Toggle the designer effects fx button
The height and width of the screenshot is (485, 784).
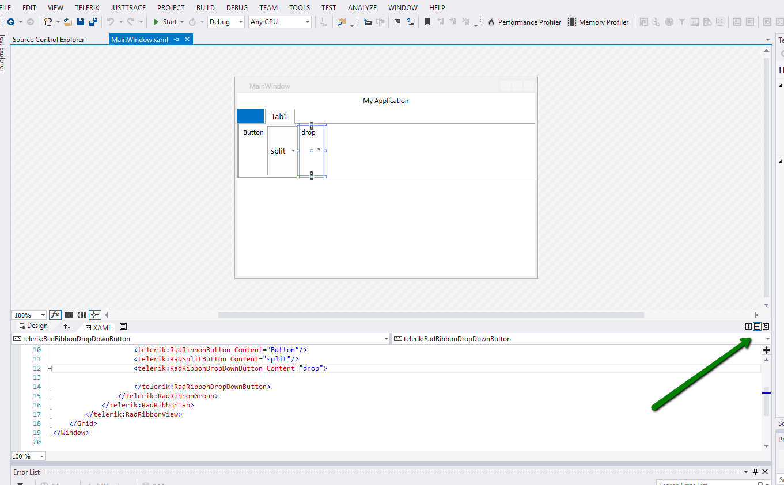point(55,315)
